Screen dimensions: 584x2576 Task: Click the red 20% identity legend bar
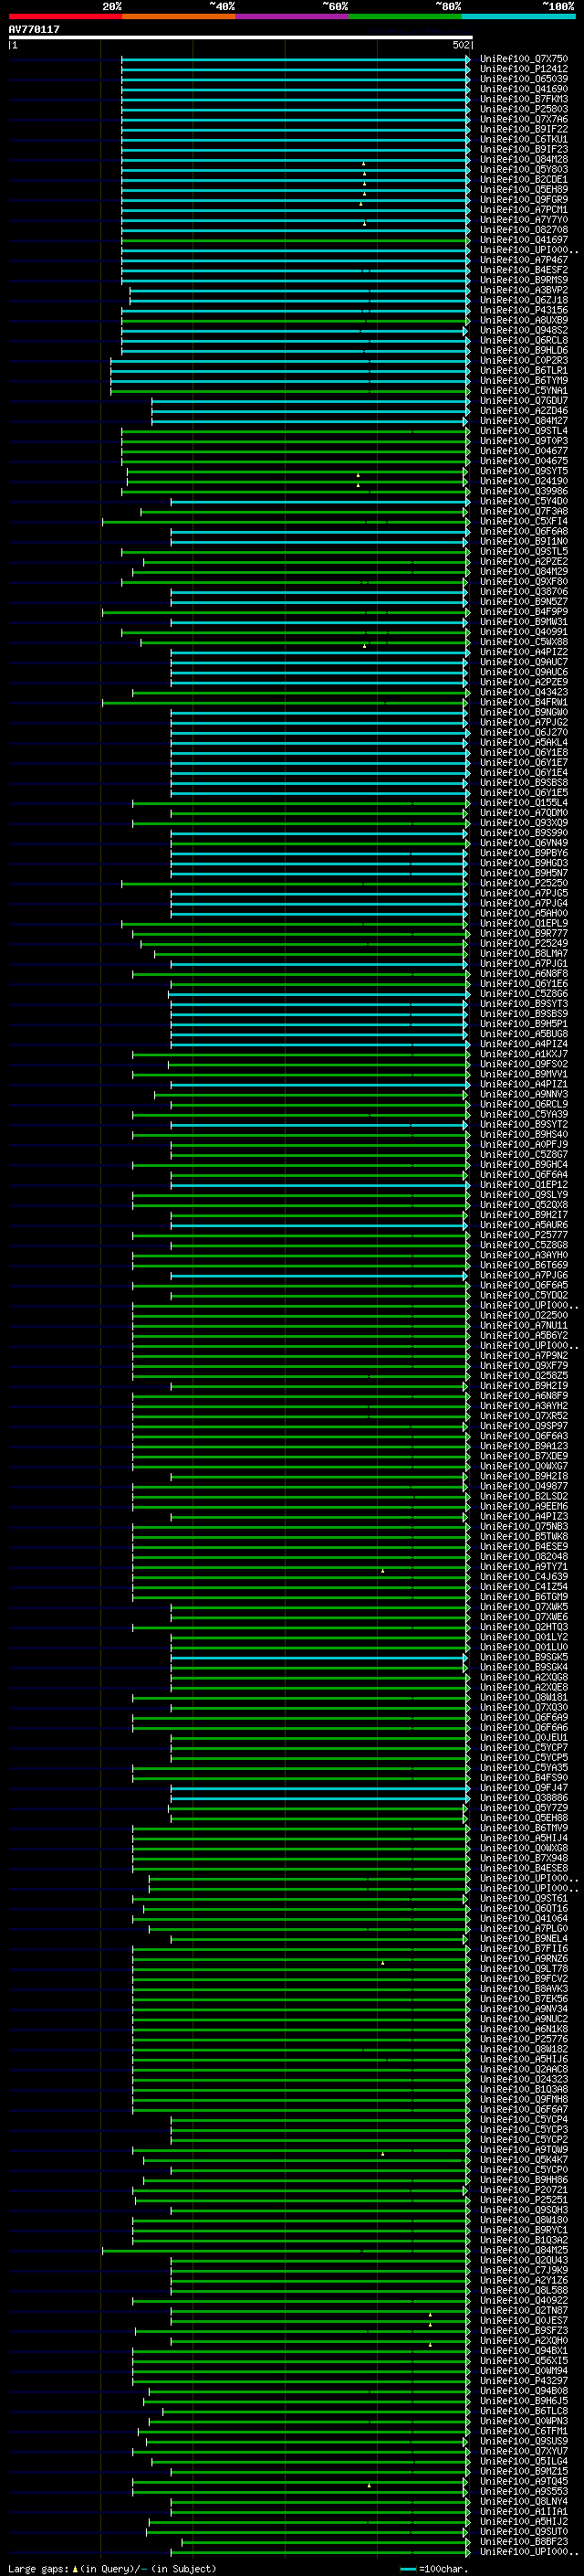pos(65,16)
